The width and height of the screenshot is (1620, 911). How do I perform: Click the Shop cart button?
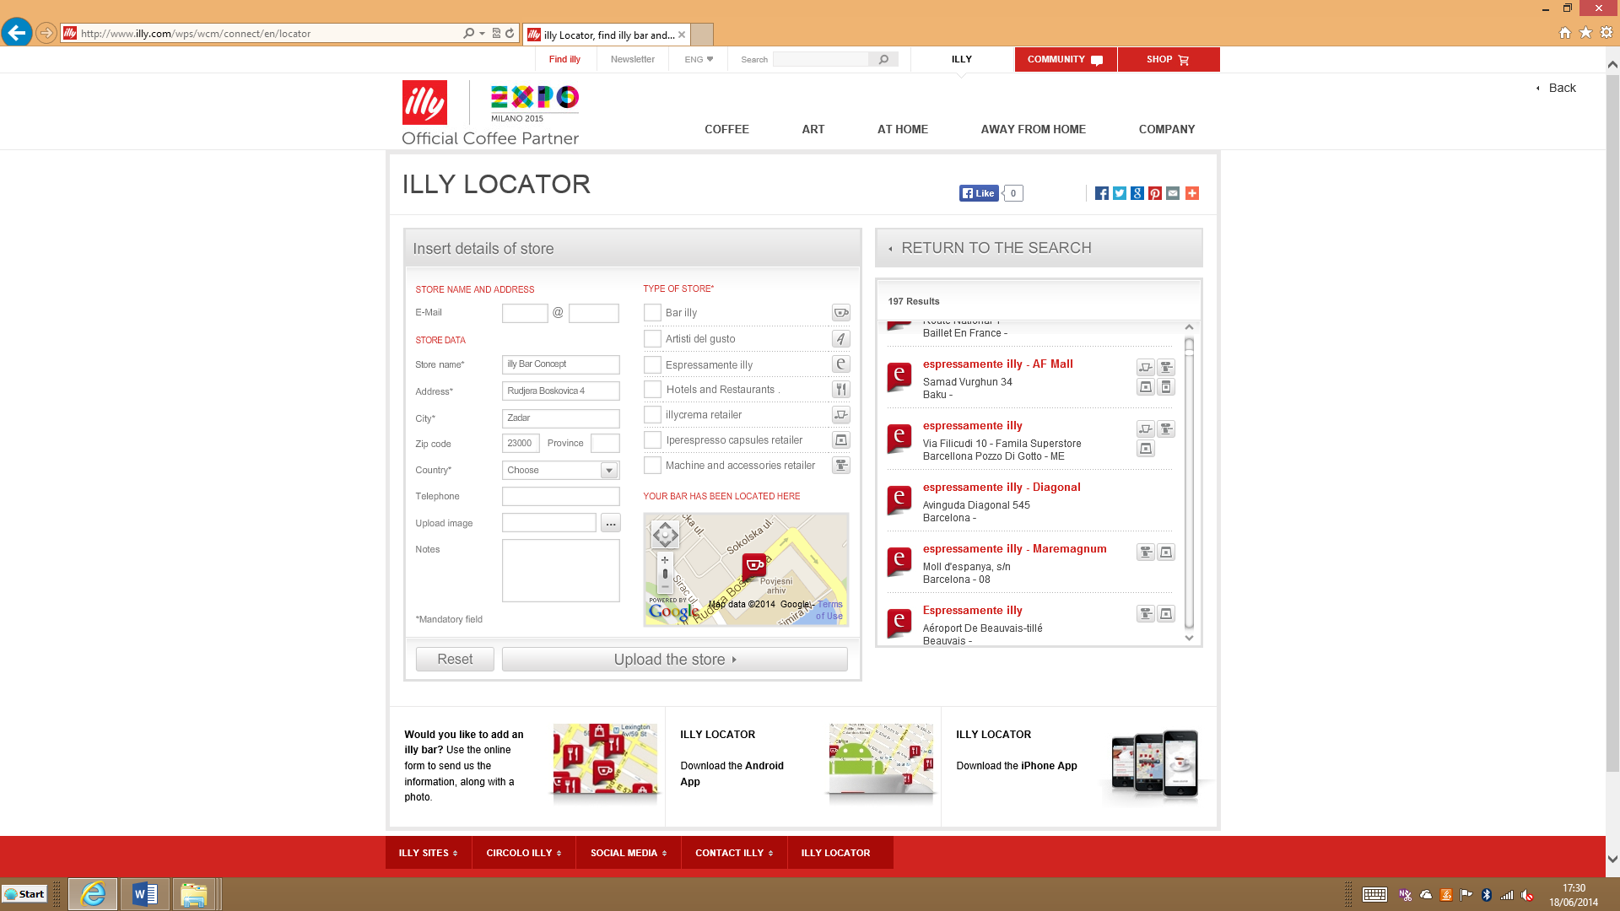[1168, 59]
